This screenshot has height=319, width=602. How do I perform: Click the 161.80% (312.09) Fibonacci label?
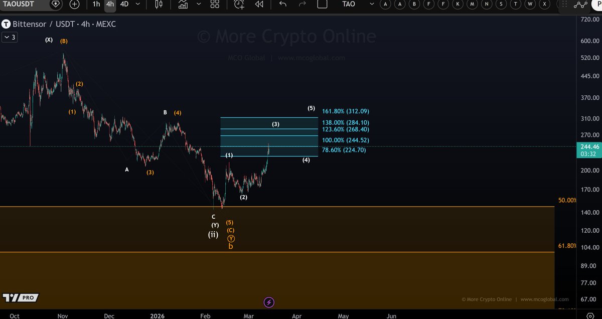[x=345, y=111]
